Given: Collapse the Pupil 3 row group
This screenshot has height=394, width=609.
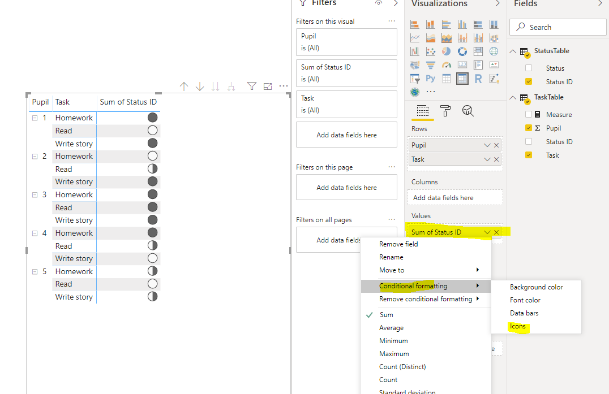Looking at the screenshot, I should point(35,194).
